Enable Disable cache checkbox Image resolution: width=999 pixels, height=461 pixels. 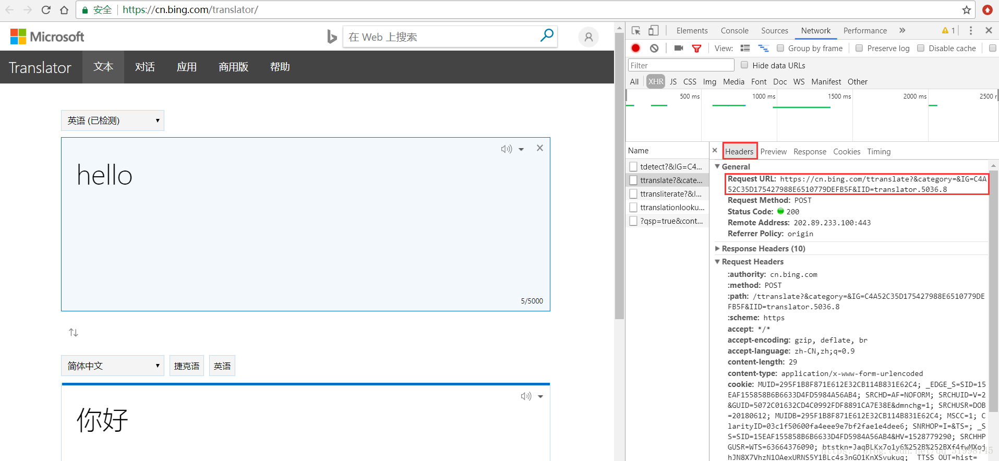click(921, 48)
